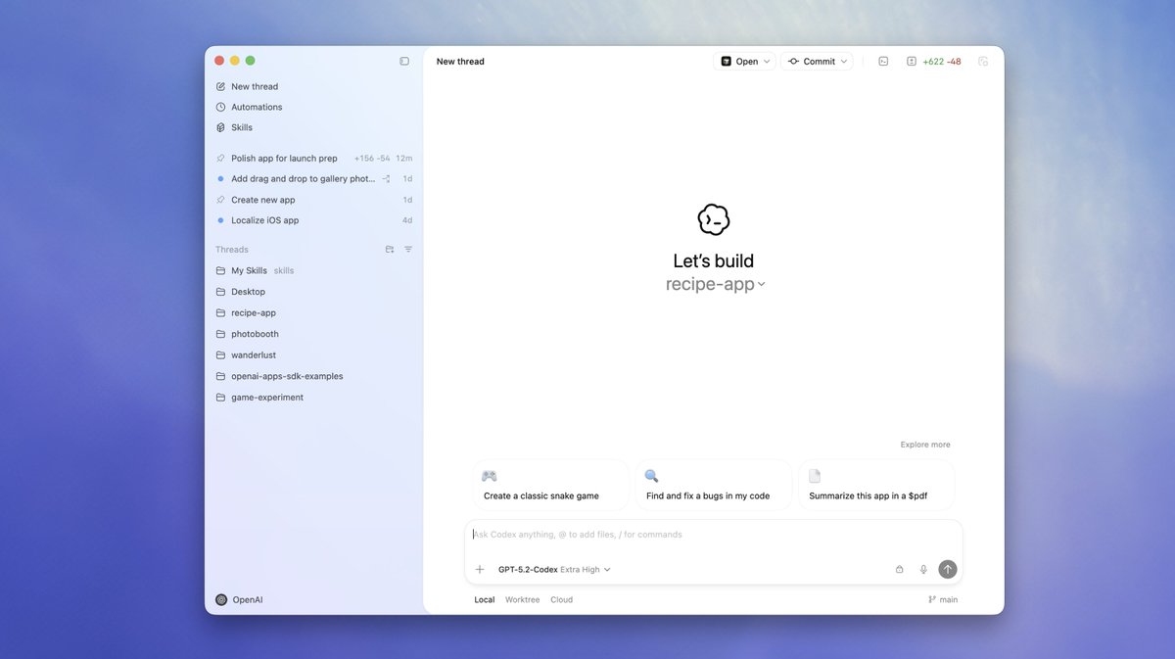This screenshot has height=659, width=1175.
Task: Toggle the filter icon next to Threads
Action: 408,249
